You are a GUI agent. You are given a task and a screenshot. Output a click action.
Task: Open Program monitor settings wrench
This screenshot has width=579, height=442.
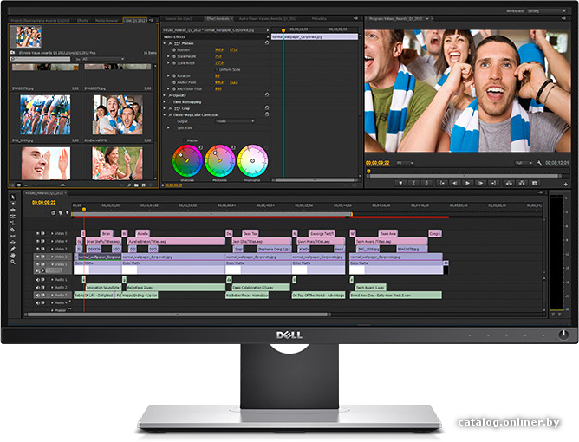point(539,163)
